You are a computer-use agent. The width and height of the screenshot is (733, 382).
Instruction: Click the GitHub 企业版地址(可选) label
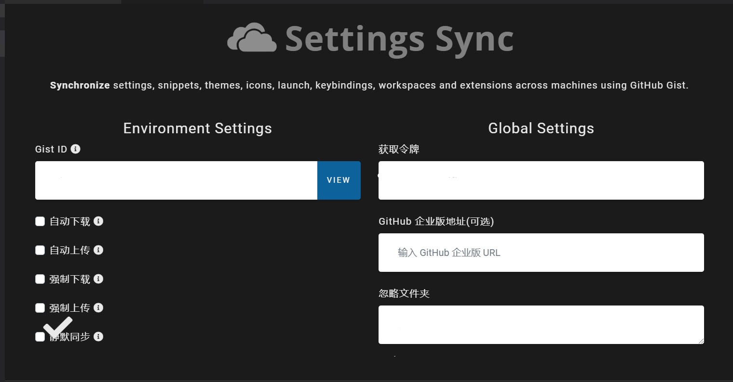436,221
